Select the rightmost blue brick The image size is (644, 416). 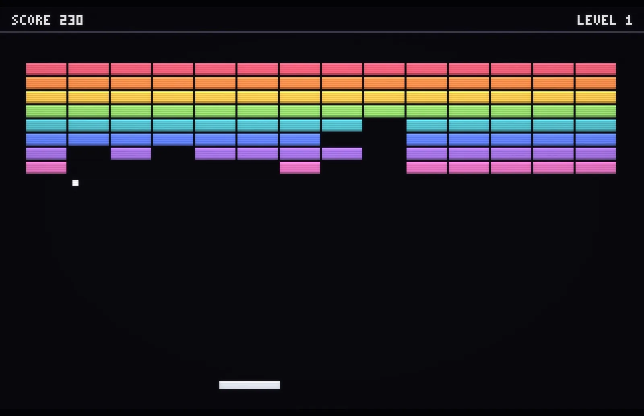(x=596, y=139)
